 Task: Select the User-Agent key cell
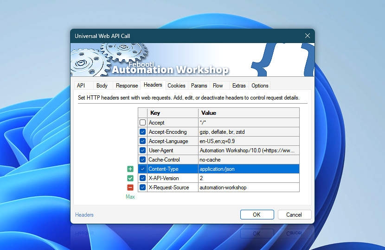click(173, 150)
